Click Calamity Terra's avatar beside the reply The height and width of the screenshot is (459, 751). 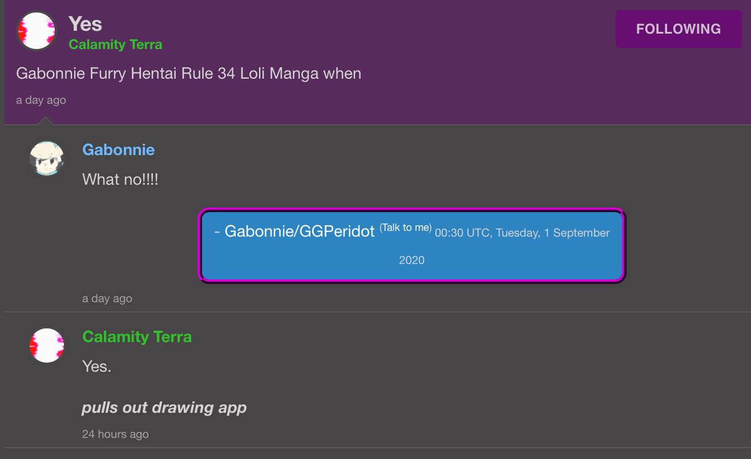click(47, 346)
